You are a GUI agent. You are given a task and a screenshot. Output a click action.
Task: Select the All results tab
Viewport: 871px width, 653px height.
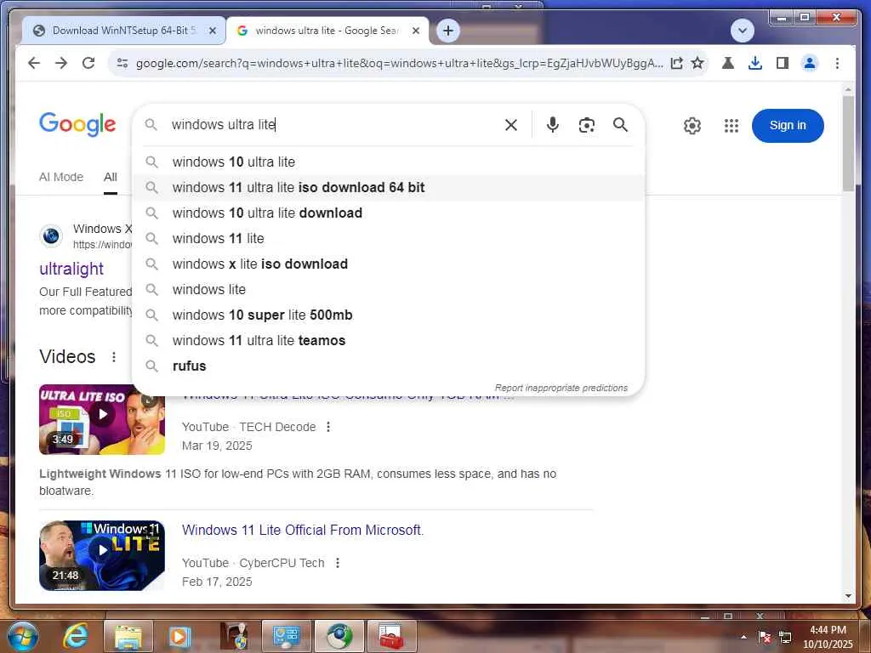pos(110,177)
